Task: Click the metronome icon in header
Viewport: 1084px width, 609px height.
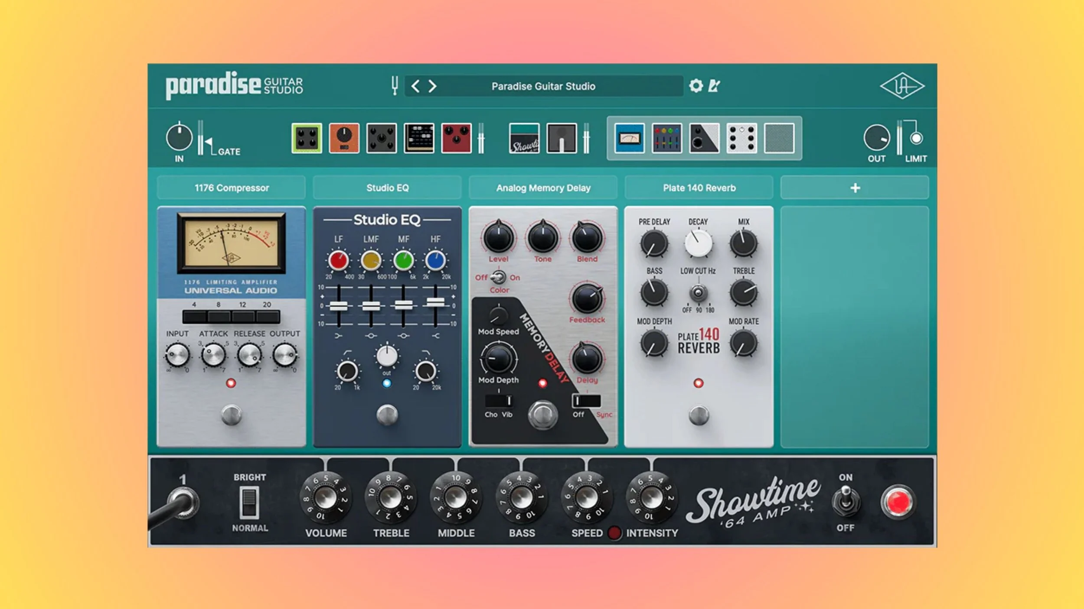Action: (714, 86)
